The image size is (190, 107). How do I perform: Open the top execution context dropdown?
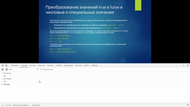click(24, 69)
